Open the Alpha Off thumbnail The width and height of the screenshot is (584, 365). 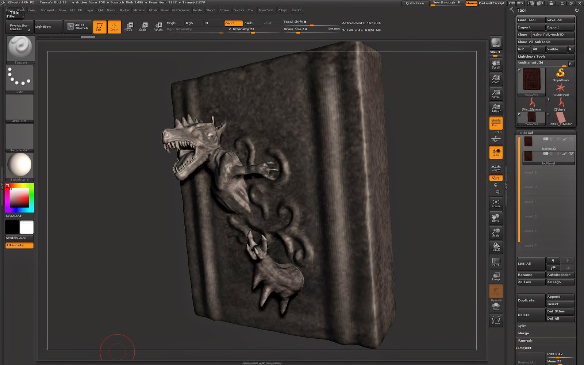tap(20, 108)
